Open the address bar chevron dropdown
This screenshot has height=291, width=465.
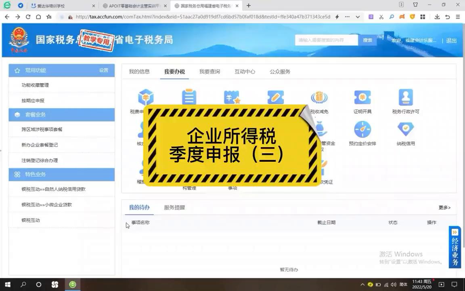coord(357,17)
